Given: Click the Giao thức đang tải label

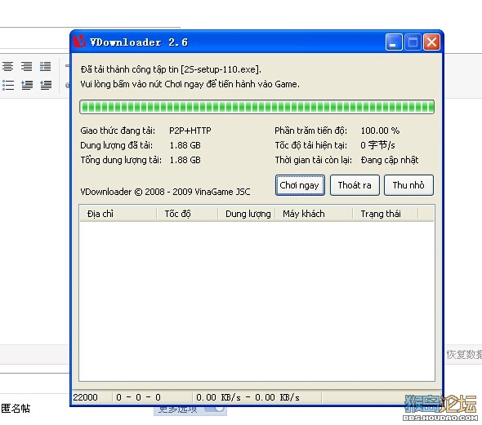Looking at the screenshot, I should pyautogui.click(x=118, y=131).
